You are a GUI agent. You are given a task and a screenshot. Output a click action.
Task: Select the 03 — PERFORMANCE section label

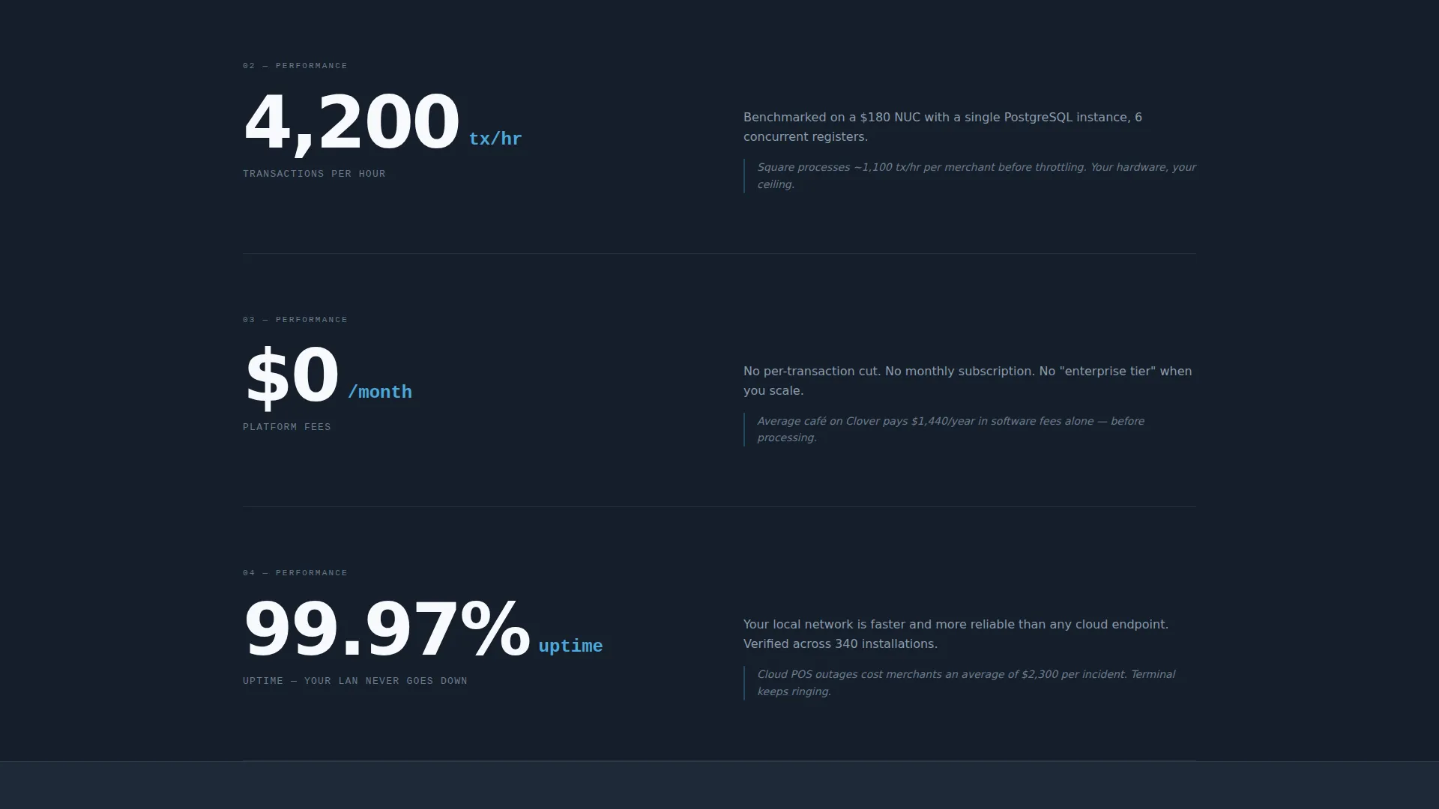pyautogui.click(x=295, y=320)
